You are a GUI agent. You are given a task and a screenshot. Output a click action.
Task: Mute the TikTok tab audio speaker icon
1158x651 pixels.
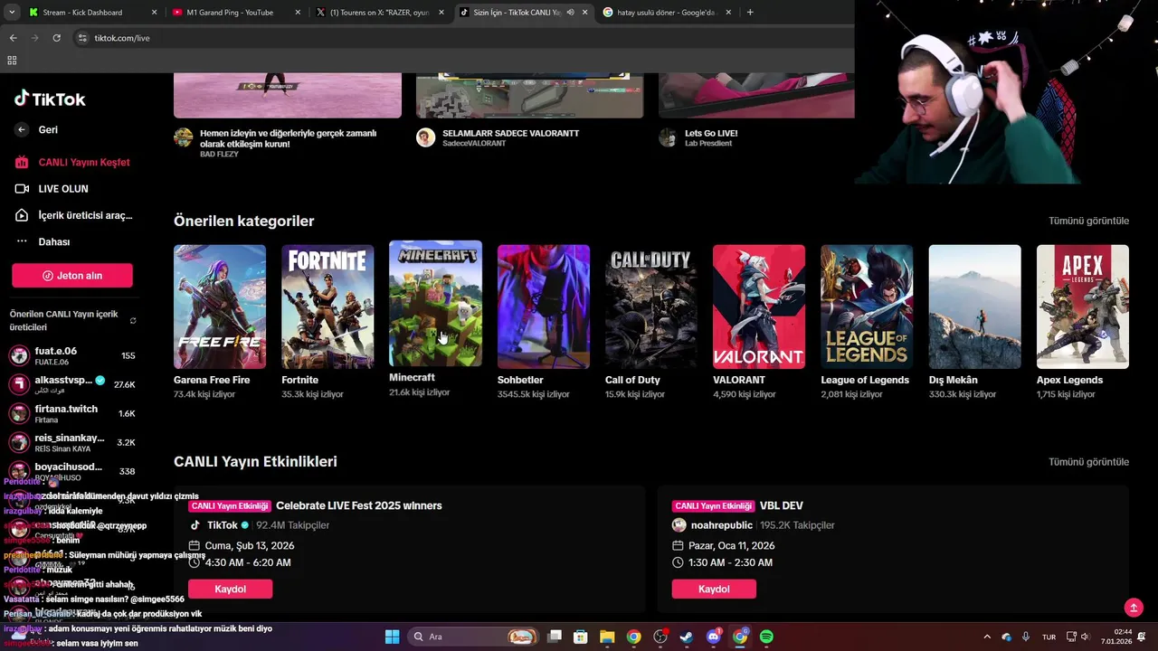[570, 13]
